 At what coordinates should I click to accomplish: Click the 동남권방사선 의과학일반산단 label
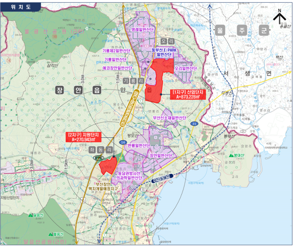click(131, 175)
